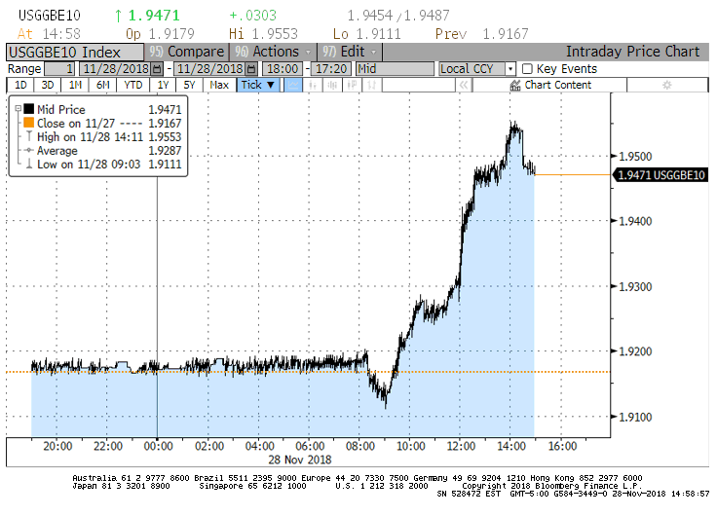The width and height of the screenshot is (717, 516).
Task: Open the end date calendar picker
Action: (x=251, y=69)
